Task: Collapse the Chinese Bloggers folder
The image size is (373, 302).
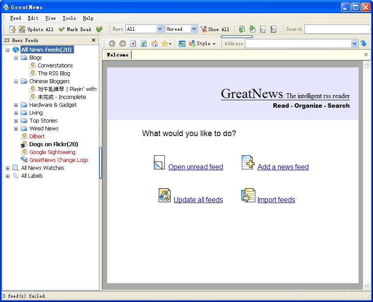Action: [x=16, y=81]
